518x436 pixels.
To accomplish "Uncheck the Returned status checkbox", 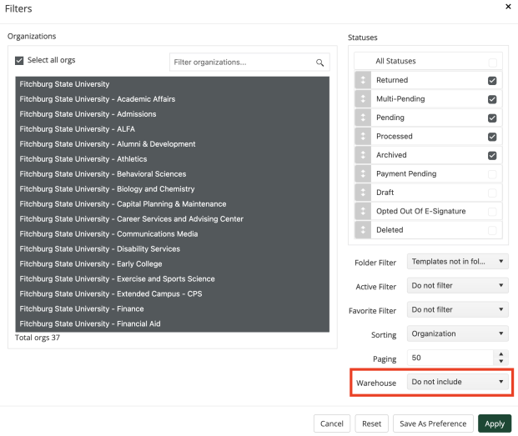I will [x=492, y=81].
